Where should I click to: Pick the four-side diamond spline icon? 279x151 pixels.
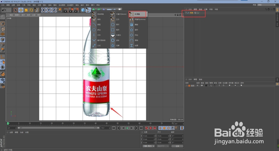tap(131, 35)
